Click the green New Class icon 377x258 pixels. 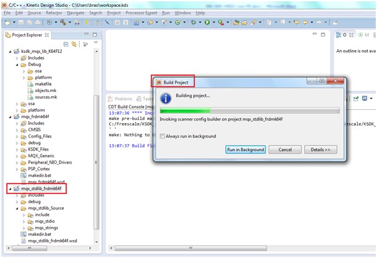point(178,22)
